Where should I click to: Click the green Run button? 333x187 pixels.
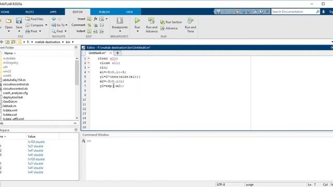click(137, 21)
